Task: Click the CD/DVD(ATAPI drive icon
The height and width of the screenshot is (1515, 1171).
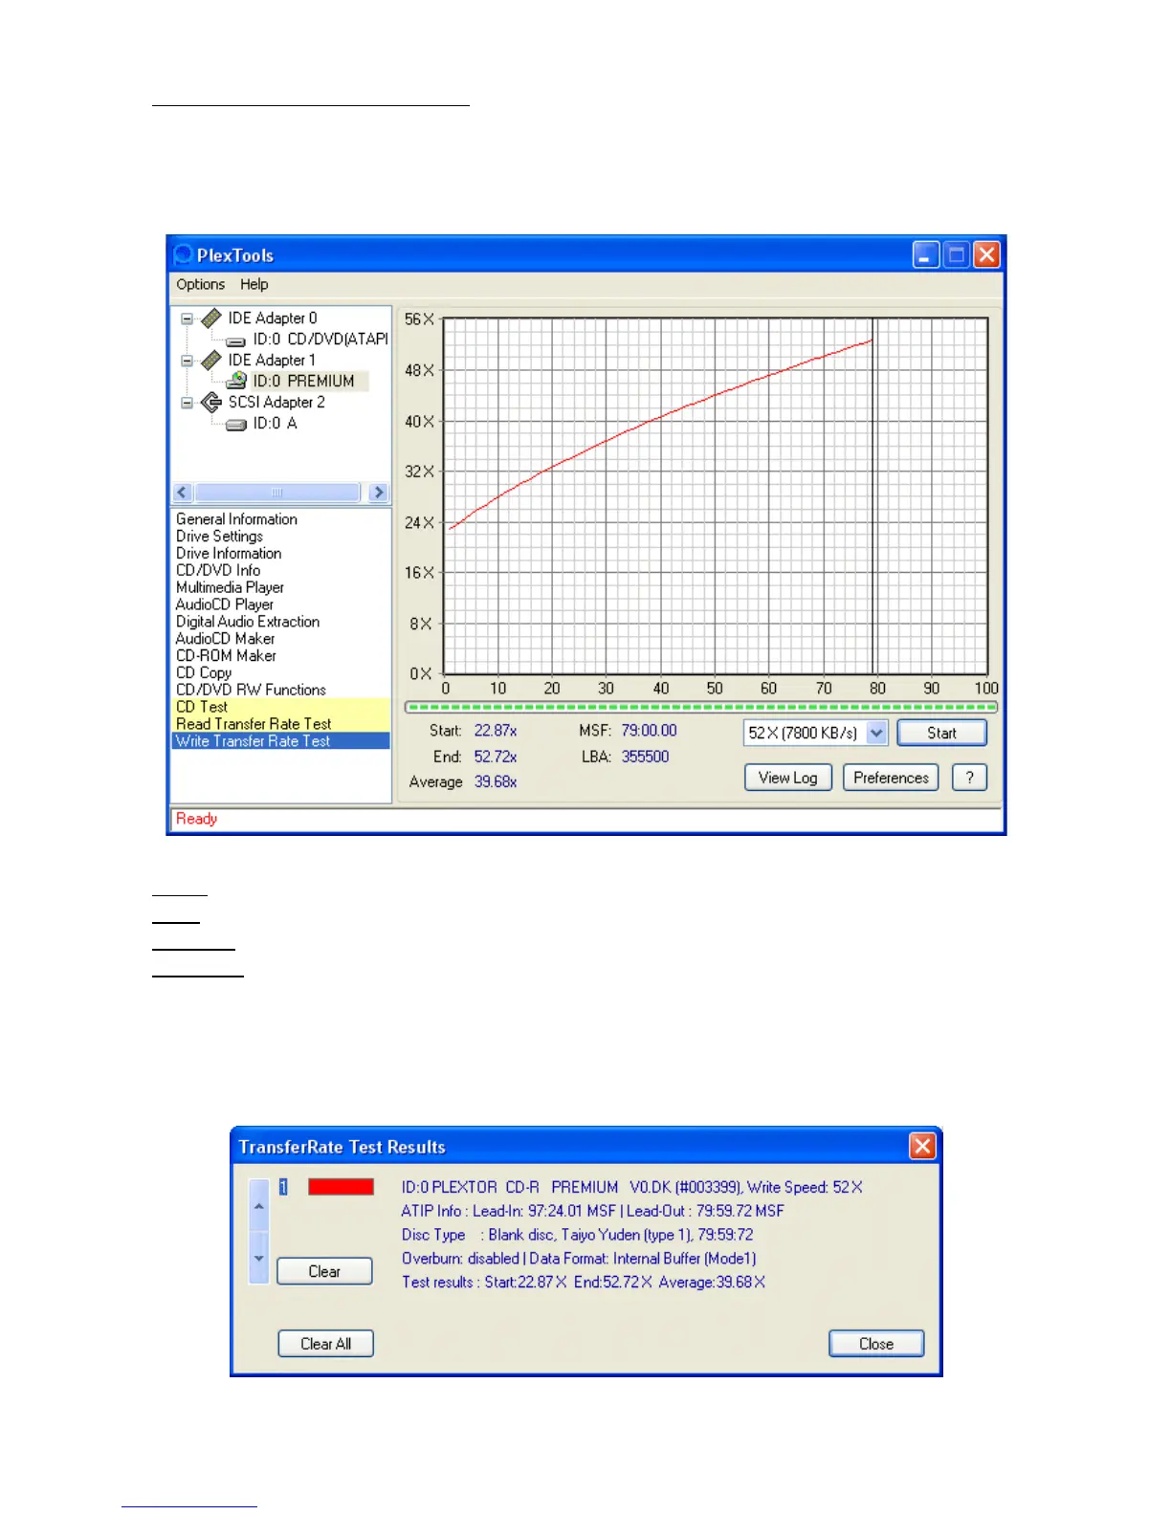Action: pos(235,340)
